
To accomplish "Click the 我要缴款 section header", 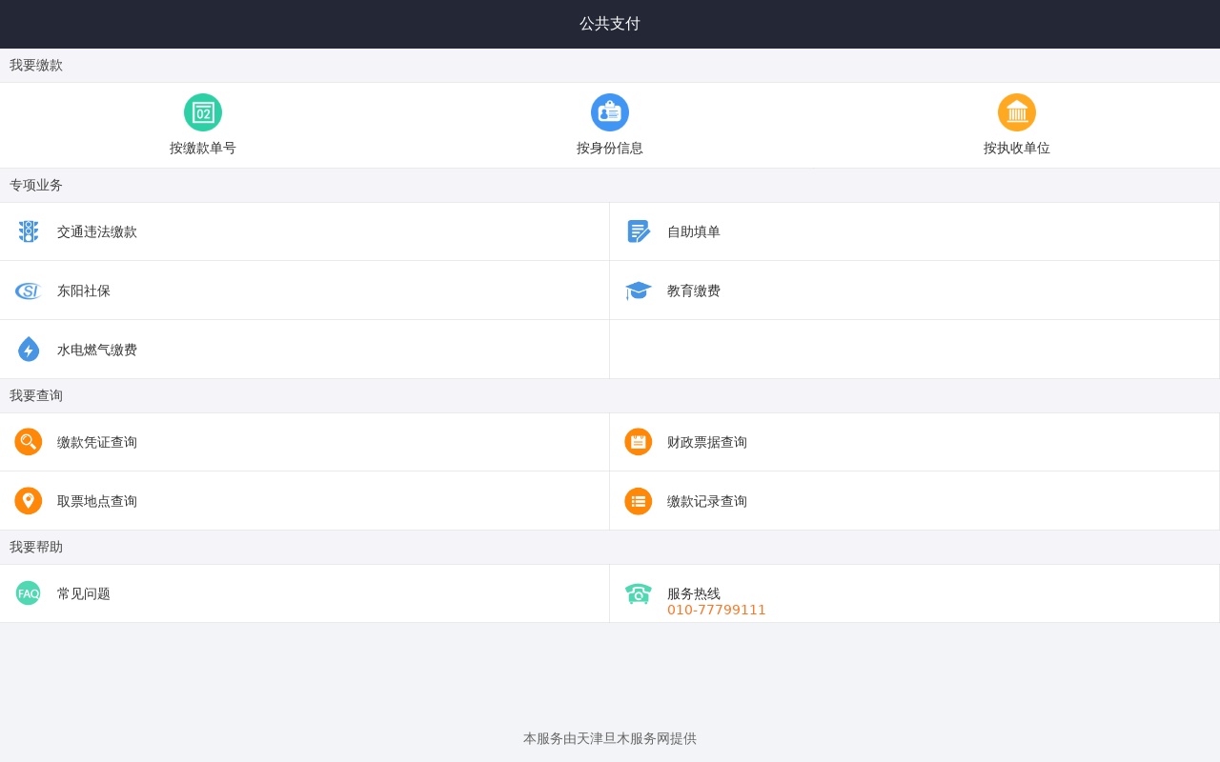I will pos(36,66).
